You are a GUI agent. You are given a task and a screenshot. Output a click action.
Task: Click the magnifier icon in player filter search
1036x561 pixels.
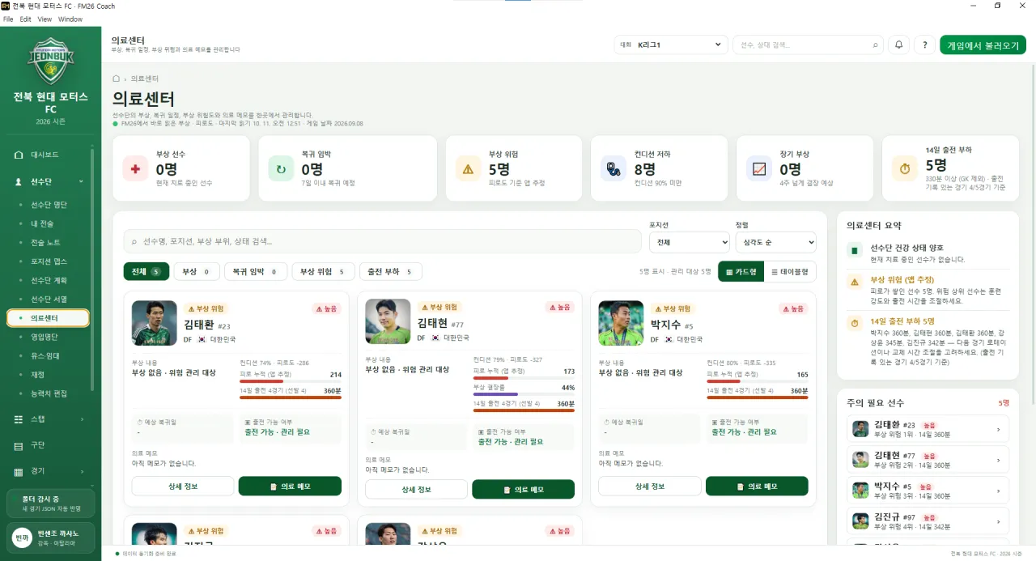coord(134,241)
